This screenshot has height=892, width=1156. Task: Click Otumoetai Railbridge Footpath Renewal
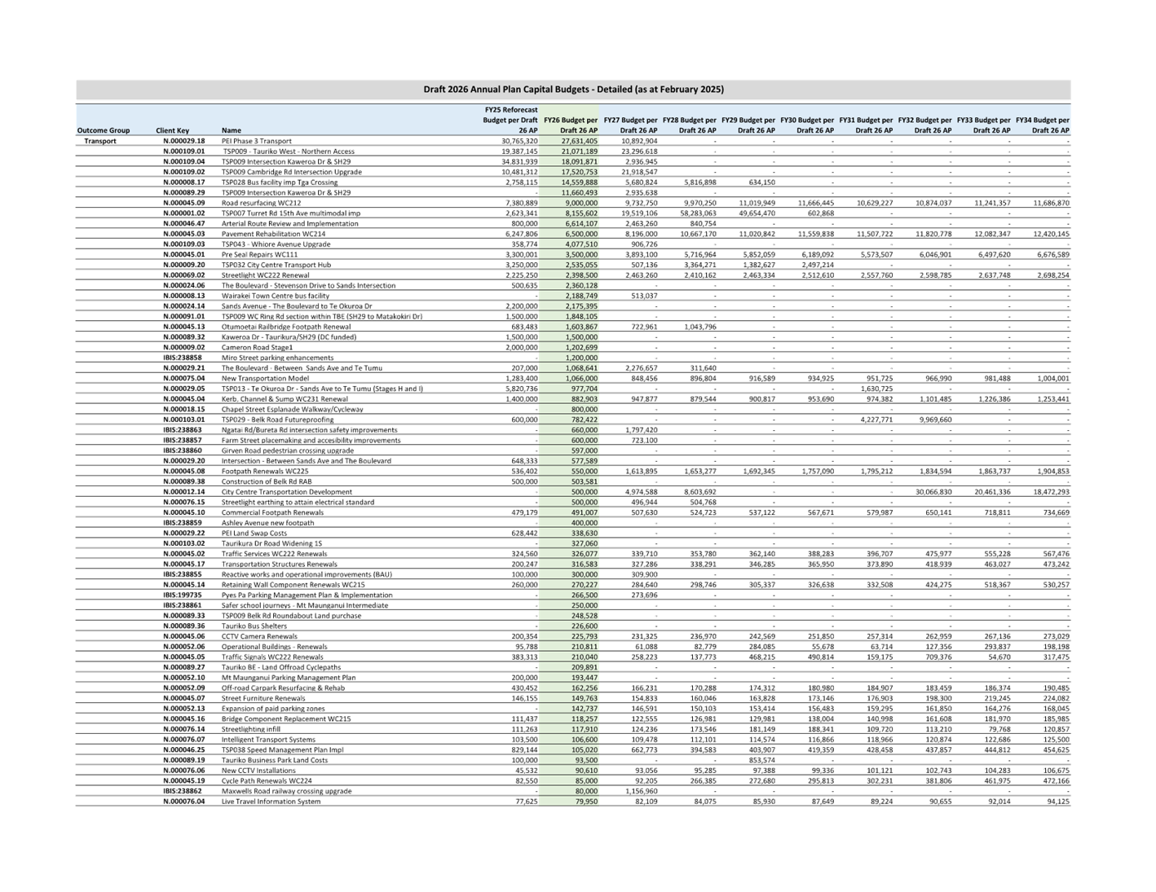coord(286,327)
